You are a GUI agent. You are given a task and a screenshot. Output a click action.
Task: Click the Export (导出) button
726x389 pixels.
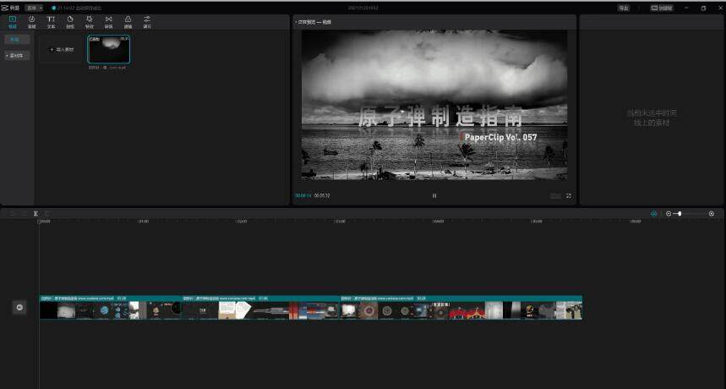[x=623, y=8]
